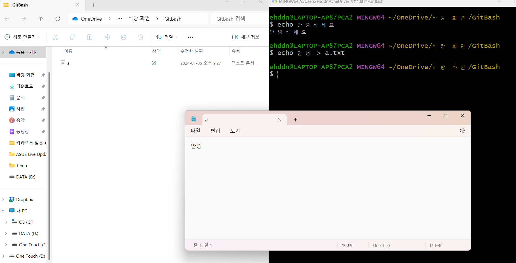Image resolution: width=516 pixels, height=263 pixels.
Task: Click the Unix (LF) line ending indicator
Action: [382, 245]
